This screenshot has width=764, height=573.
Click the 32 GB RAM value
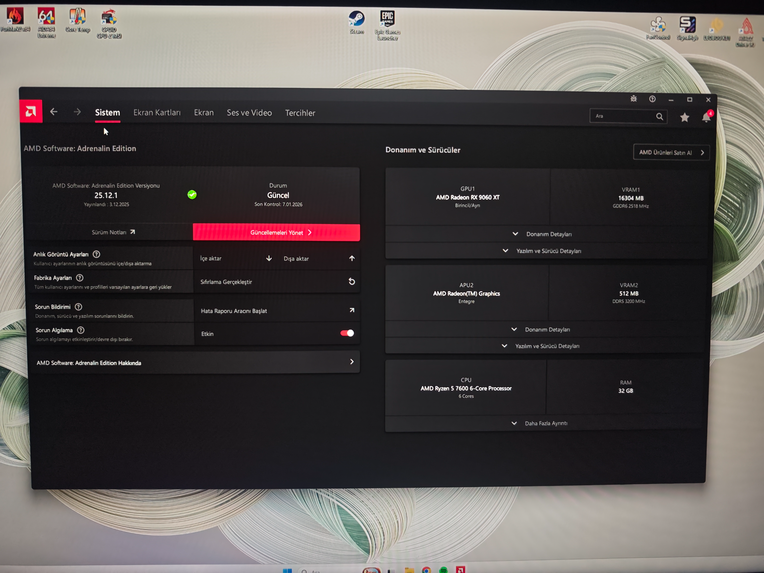[x=626, y=391]
